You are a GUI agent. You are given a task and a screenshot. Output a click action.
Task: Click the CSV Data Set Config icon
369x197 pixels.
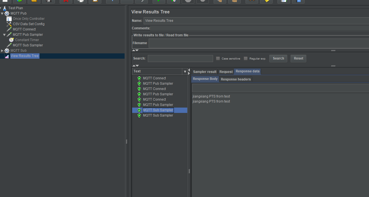[x=9, y=24]
